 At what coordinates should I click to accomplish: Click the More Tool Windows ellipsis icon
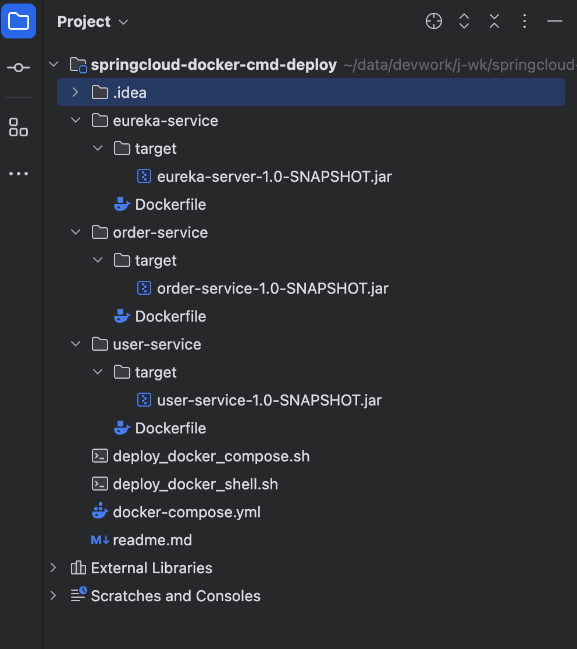18,173
